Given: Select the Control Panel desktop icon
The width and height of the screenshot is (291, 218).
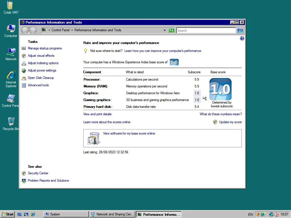Looking at the screenshot, I should [x=10, y=101].
